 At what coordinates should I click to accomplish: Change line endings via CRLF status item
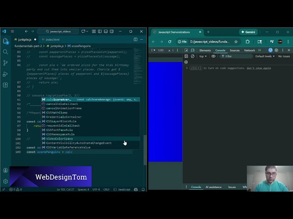click(x=107, y=189)
